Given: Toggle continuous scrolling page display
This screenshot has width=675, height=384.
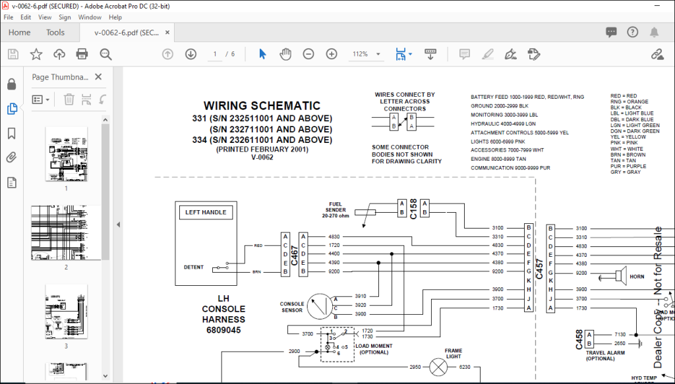Looking at the screenshot, I should 430,54.
